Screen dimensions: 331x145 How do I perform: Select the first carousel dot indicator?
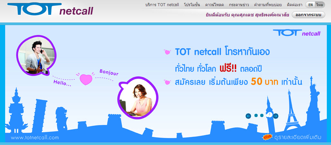tap(256, 115)
